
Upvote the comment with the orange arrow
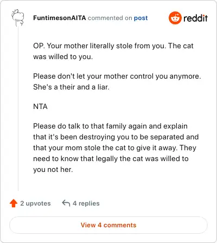click(x=14, y=203)
